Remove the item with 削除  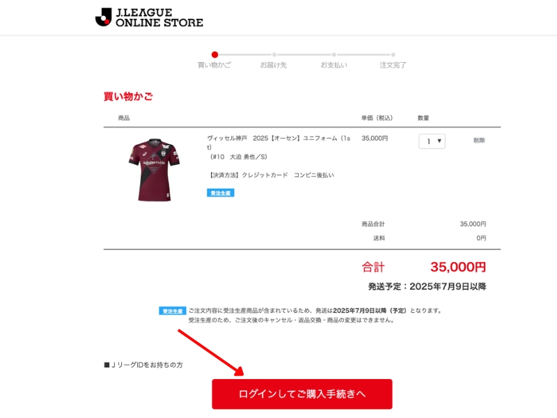pyautogui.click(x=479, y=141)
